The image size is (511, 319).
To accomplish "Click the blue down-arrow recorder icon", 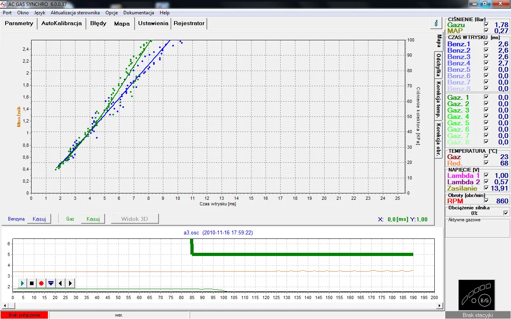I will pos(51,284).
